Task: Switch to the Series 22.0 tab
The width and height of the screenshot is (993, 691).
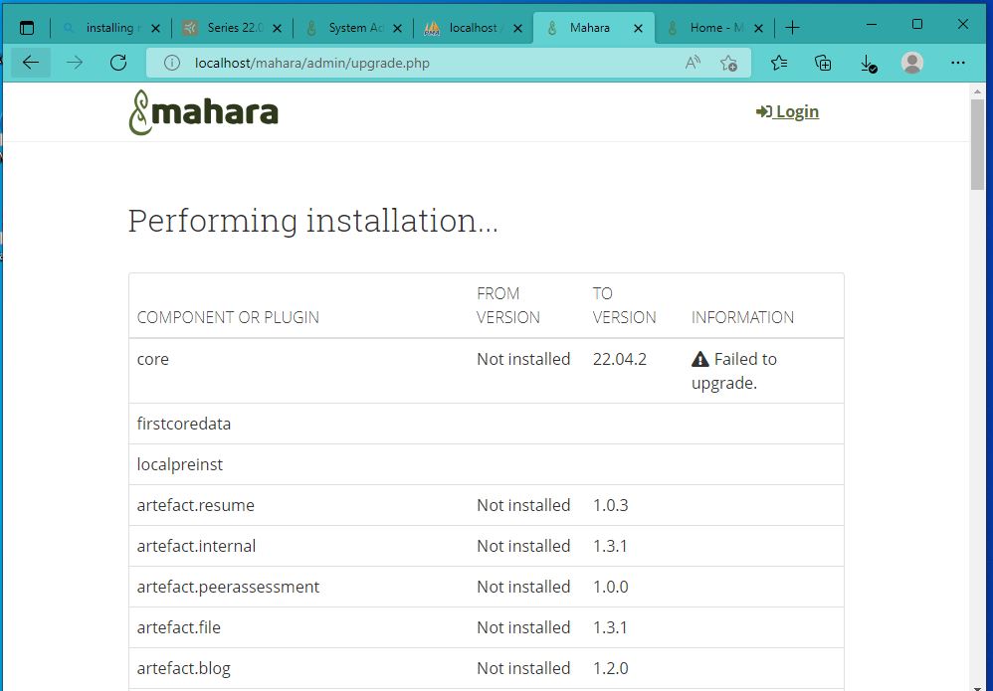Action: 229,28
